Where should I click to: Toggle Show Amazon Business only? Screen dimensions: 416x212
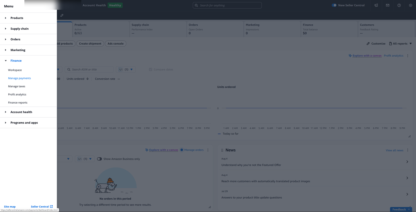99,159
